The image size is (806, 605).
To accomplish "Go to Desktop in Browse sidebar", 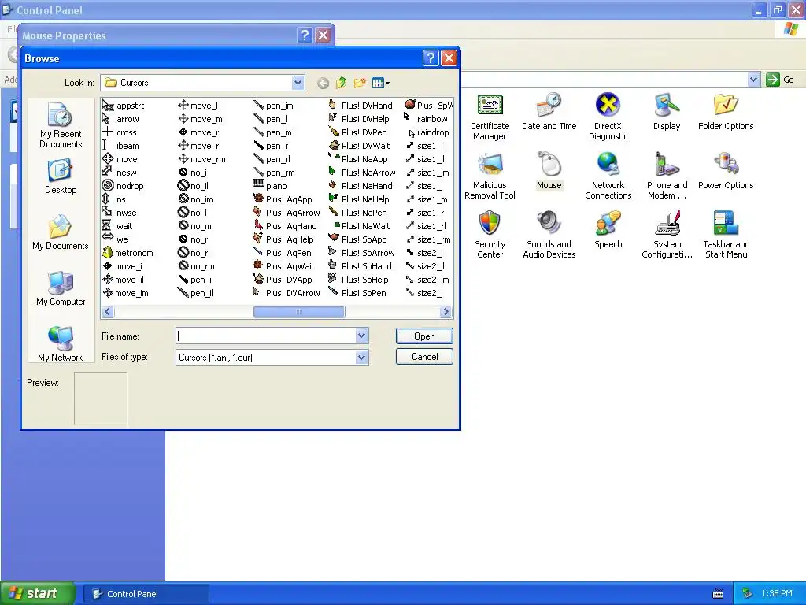I will click(61, 176).
